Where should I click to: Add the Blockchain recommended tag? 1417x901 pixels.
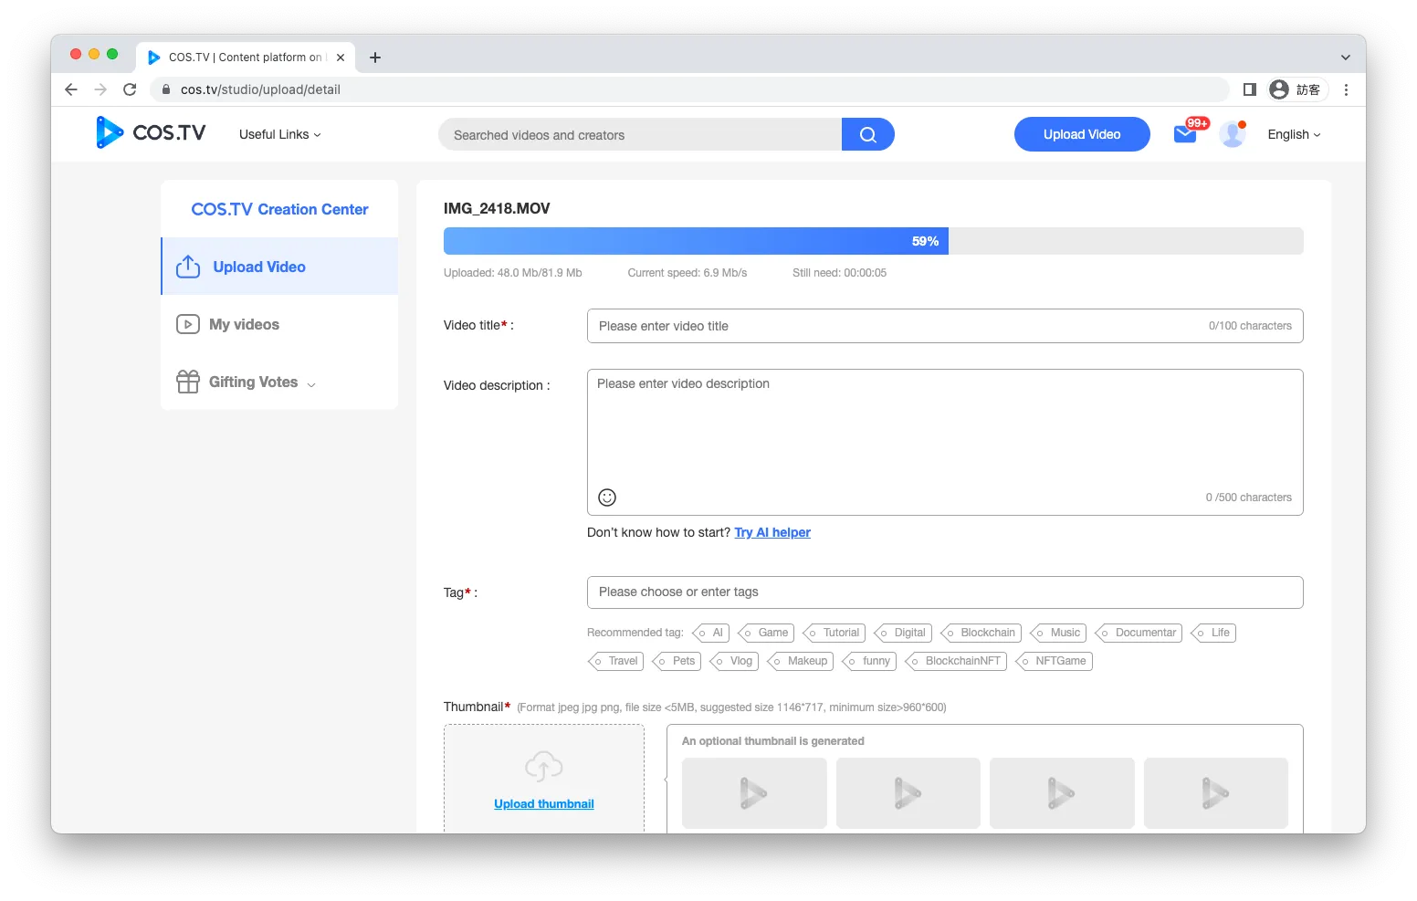point(981,633)
